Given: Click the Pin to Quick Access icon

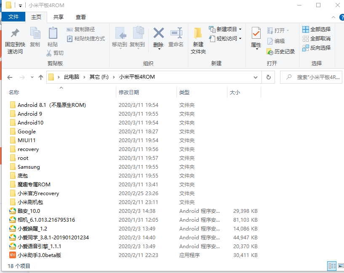Looking at the screenshot, I should pyautogui.click(x=15, y=33).
